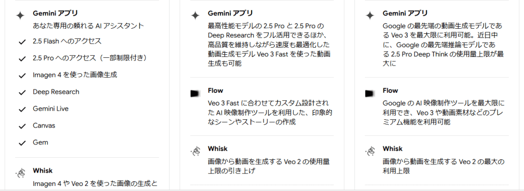This screenshot has width=524, height=191.
Task: Click the checkmark next to 2.5 Flash へのアクセス
Action: point(22,42)
